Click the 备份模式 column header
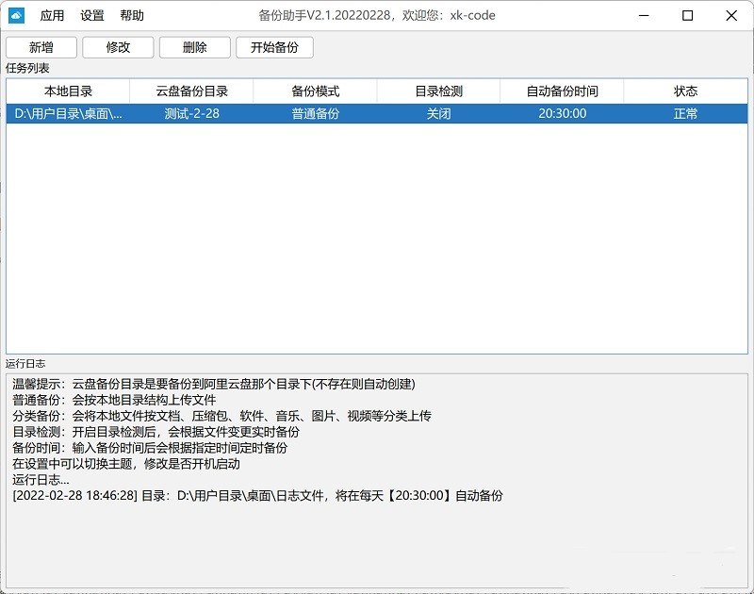This screenshot has width=754, height=594. point(315,90)
